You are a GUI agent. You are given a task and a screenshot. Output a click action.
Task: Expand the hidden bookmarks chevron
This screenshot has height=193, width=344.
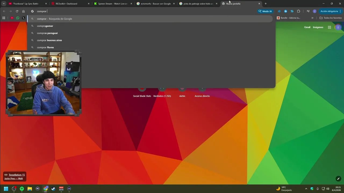pyautogui.click(x=312, y=18)
